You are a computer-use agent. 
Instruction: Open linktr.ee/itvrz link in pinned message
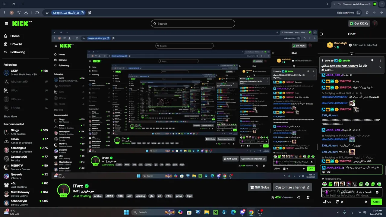pyautogui.click(x=344, y=66)
